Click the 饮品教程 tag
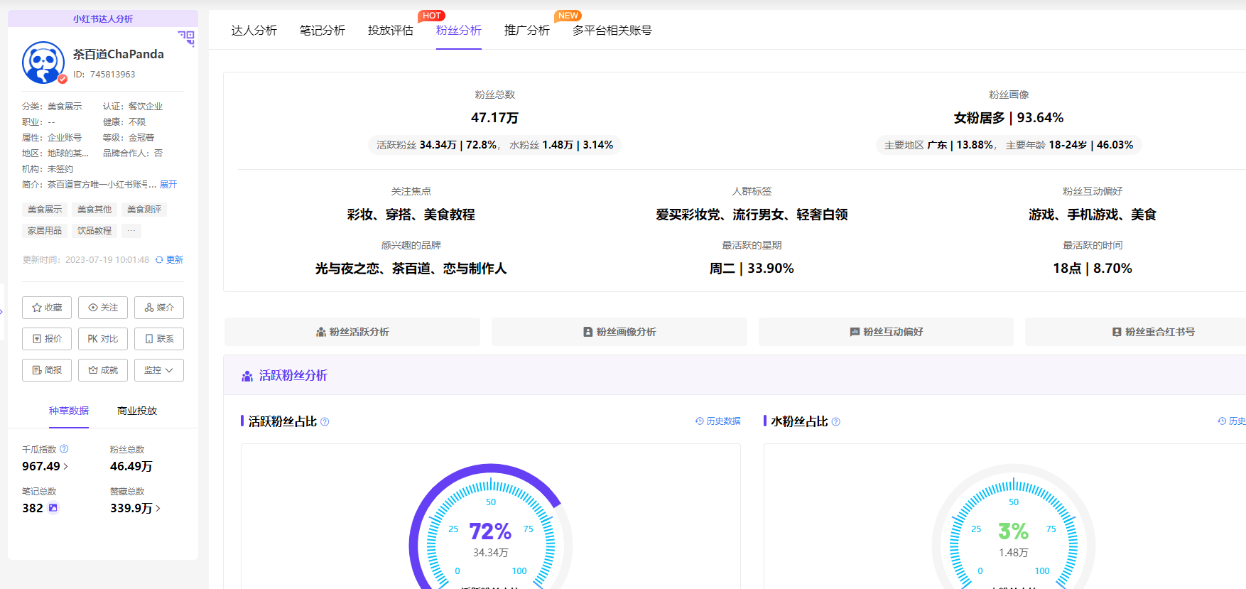The image size is (1246, 589). (x=94, y=231)
